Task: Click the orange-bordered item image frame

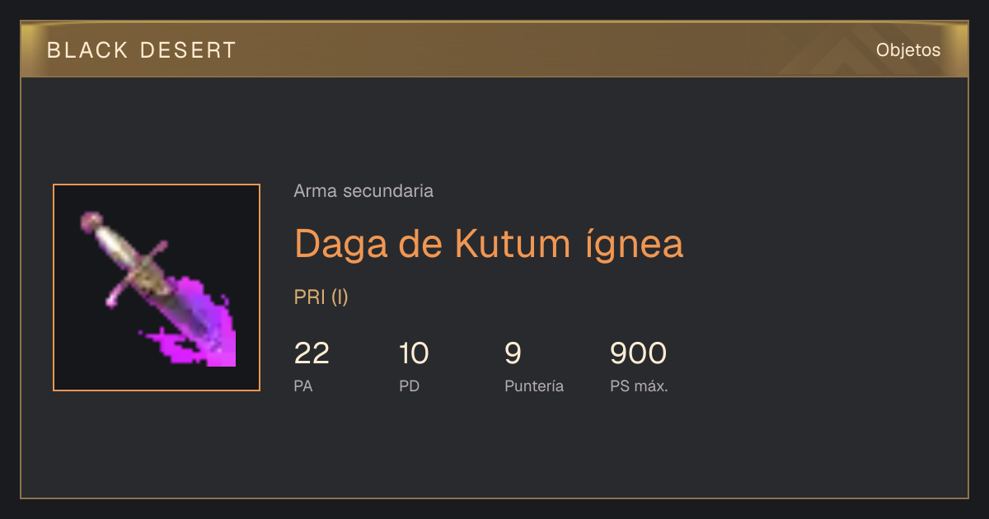Action: pyautogui.click(x=157, y=288)
